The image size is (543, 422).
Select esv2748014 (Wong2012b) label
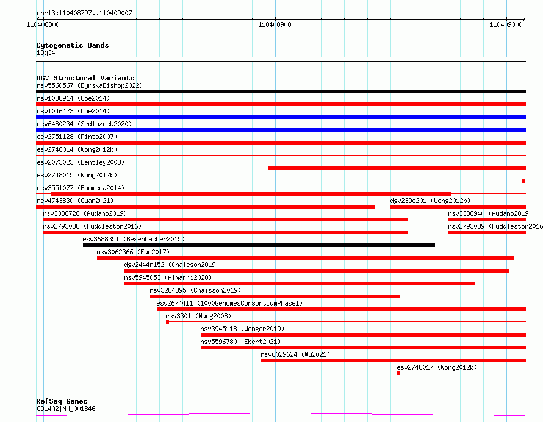point(77,149)
